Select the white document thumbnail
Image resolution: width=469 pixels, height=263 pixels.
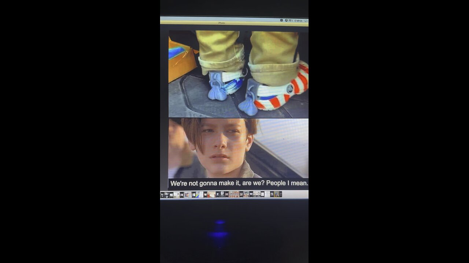(267, 194)
